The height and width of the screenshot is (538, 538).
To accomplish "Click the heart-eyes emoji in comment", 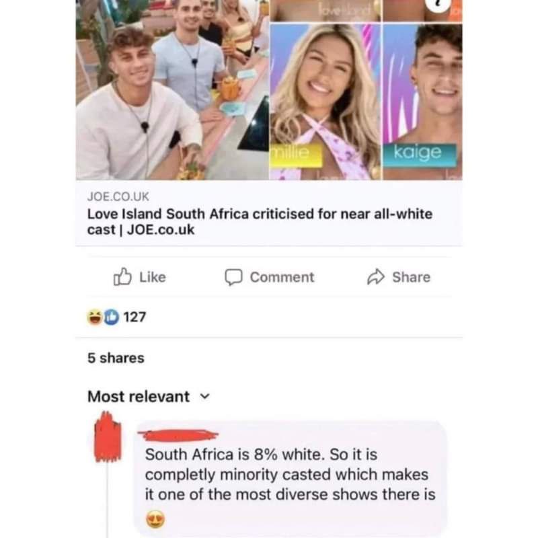I will pyautogui.click(x=155, y=519).
